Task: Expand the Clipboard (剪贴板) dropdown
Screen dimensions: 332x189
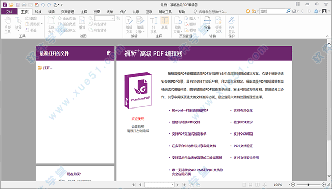Action: pos(42,24)
